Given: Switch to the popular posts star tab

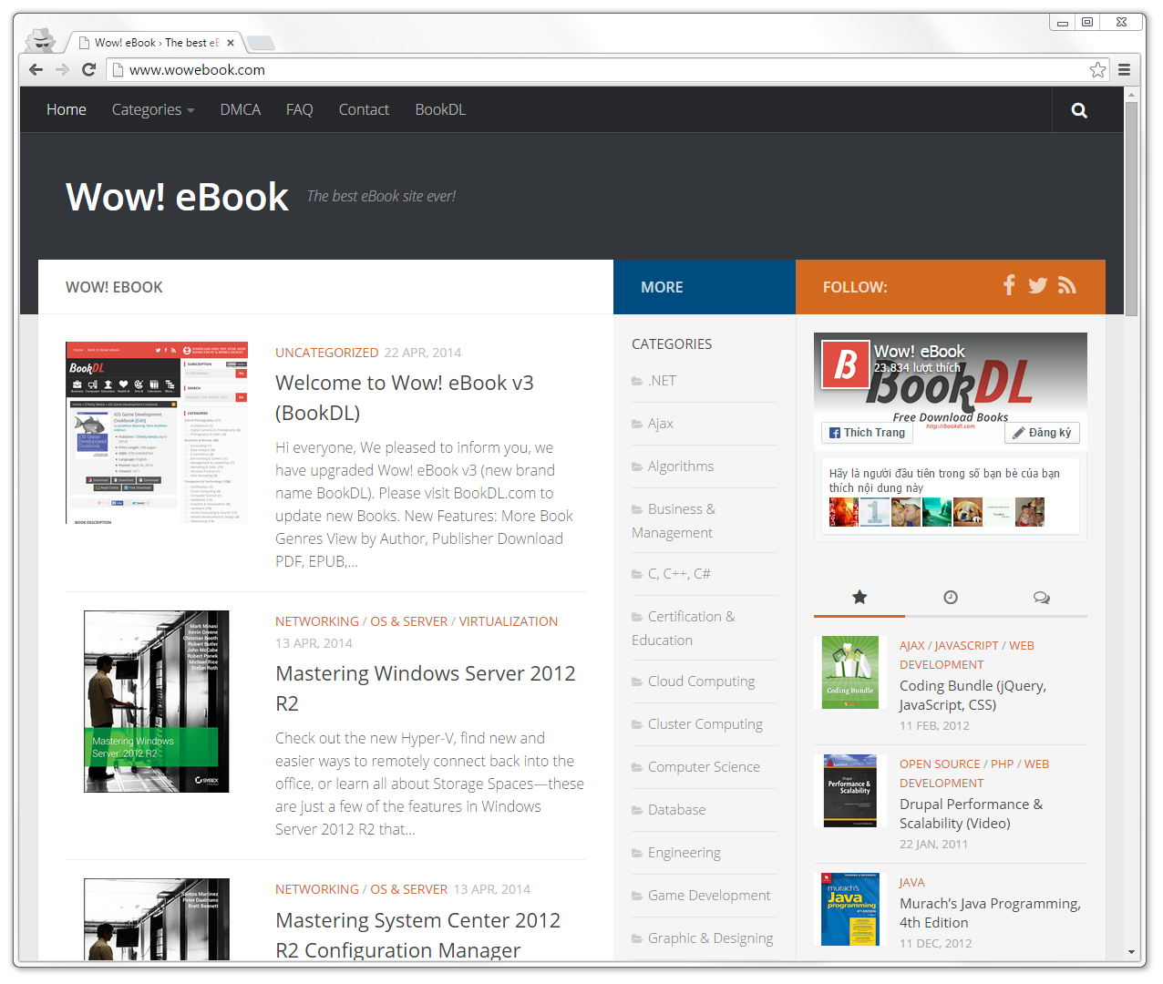Looking at the screenshot, I should coord(859,597).
